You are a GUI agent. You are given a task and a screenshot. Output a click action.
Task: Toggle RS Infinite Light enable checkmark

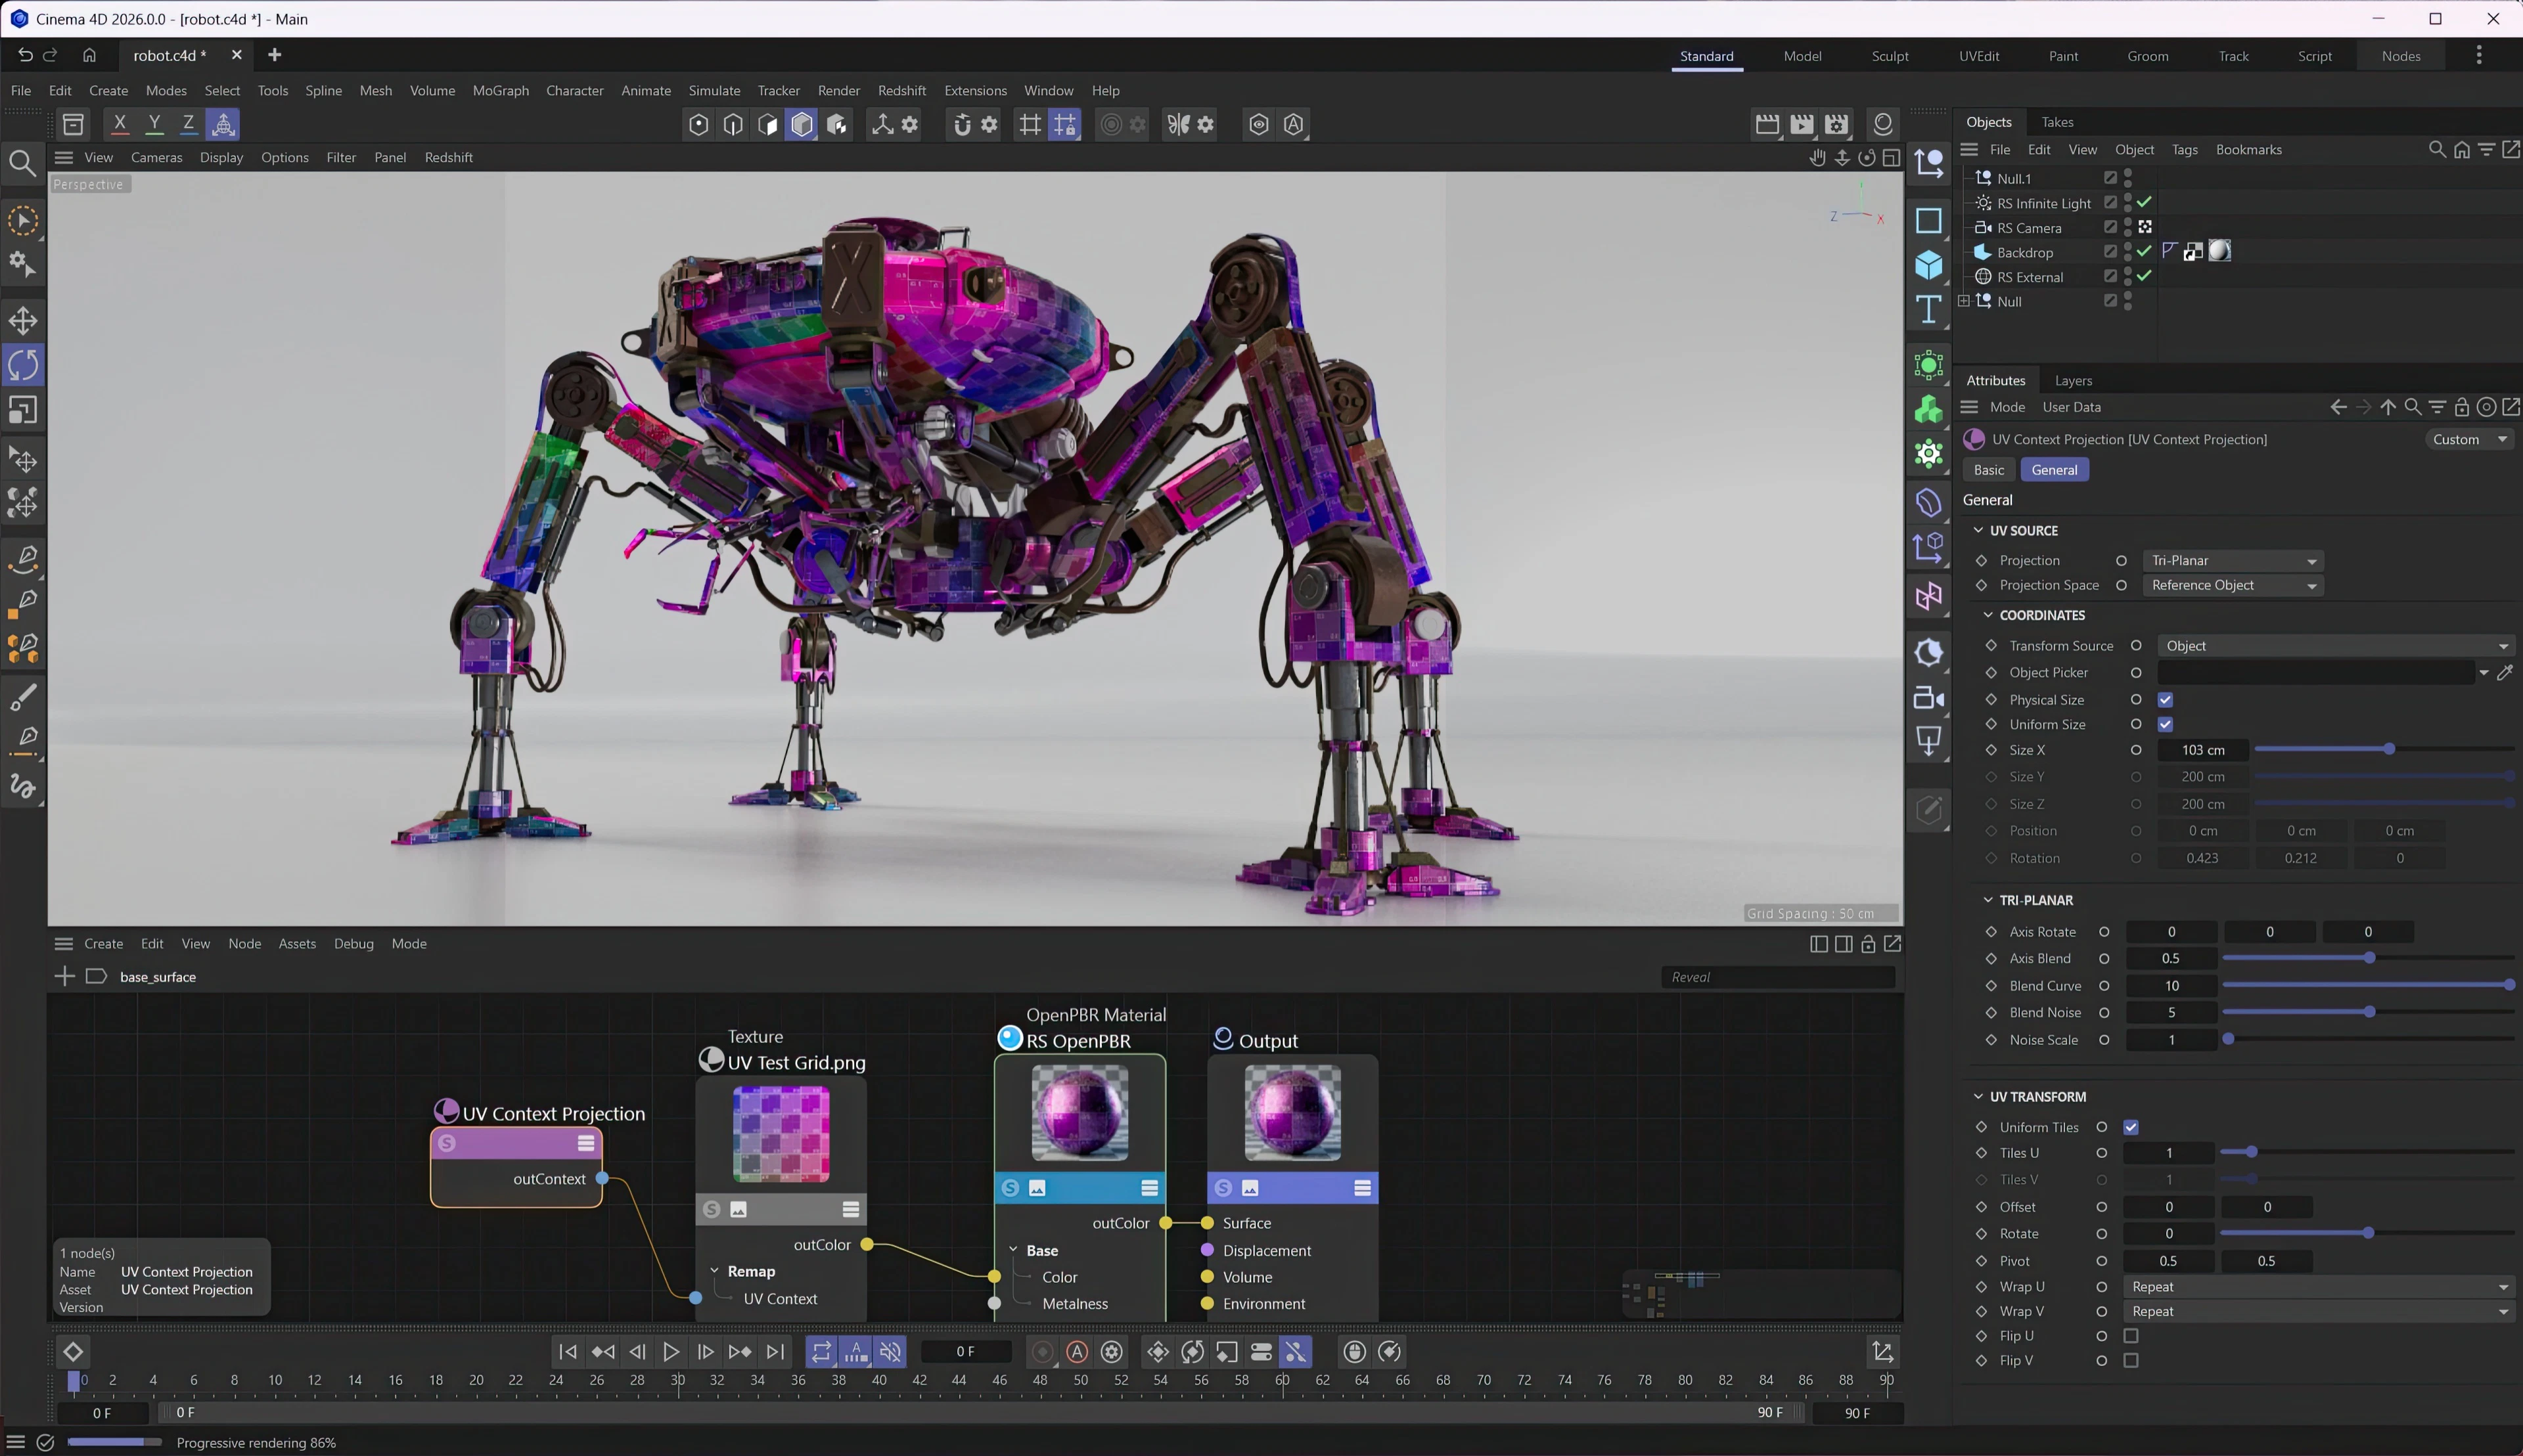2145,203
